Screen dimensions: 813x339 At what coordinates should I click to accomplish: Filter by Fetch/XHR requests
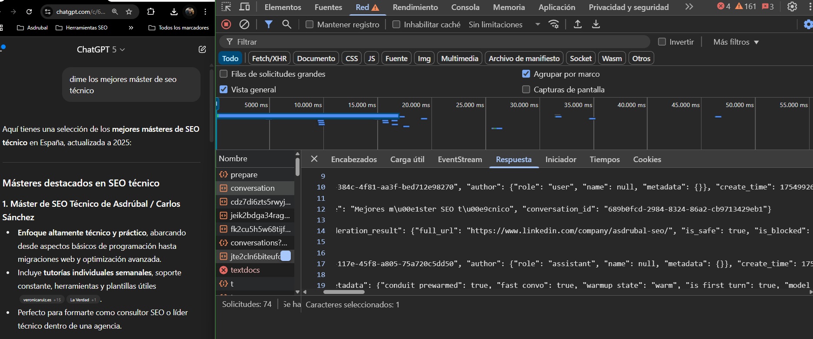click(269, 59)
